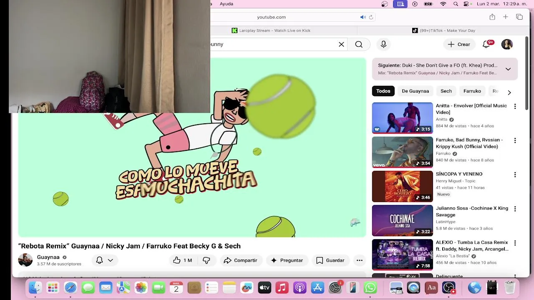Click the Crear button
Viewport: 534px width, 300px height.
point(459,44)
